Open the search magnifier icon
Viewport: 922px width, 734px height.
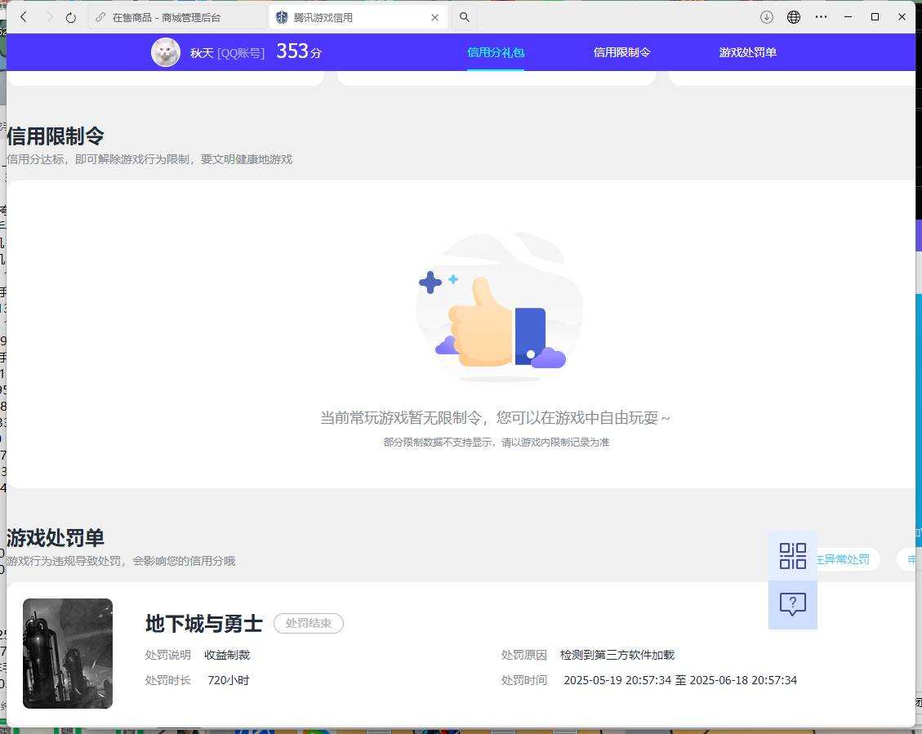[x=465, y=18]
